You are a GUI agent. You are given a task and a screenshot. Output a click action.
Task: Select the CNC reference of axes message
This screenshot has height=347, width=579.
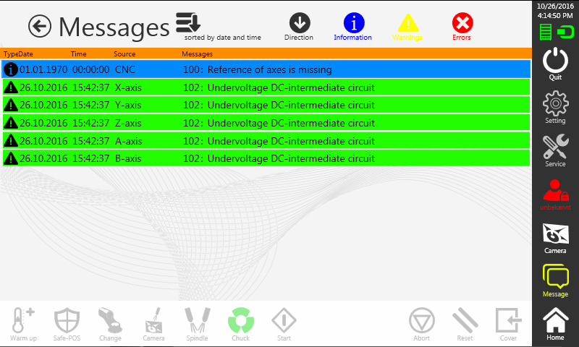(266, 69)
